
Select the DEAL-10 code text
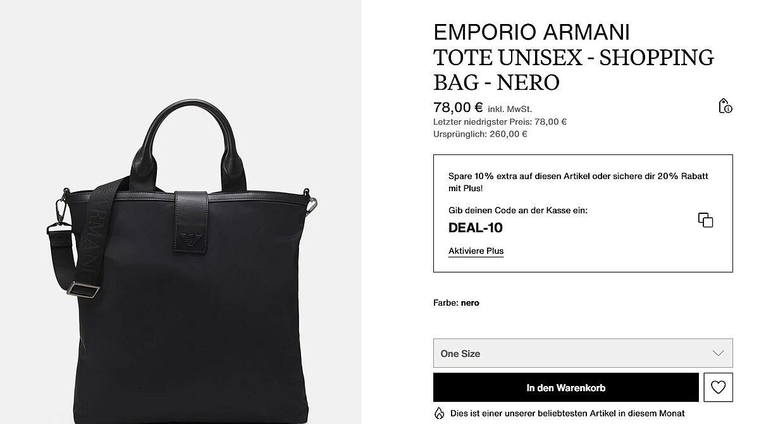476,228
